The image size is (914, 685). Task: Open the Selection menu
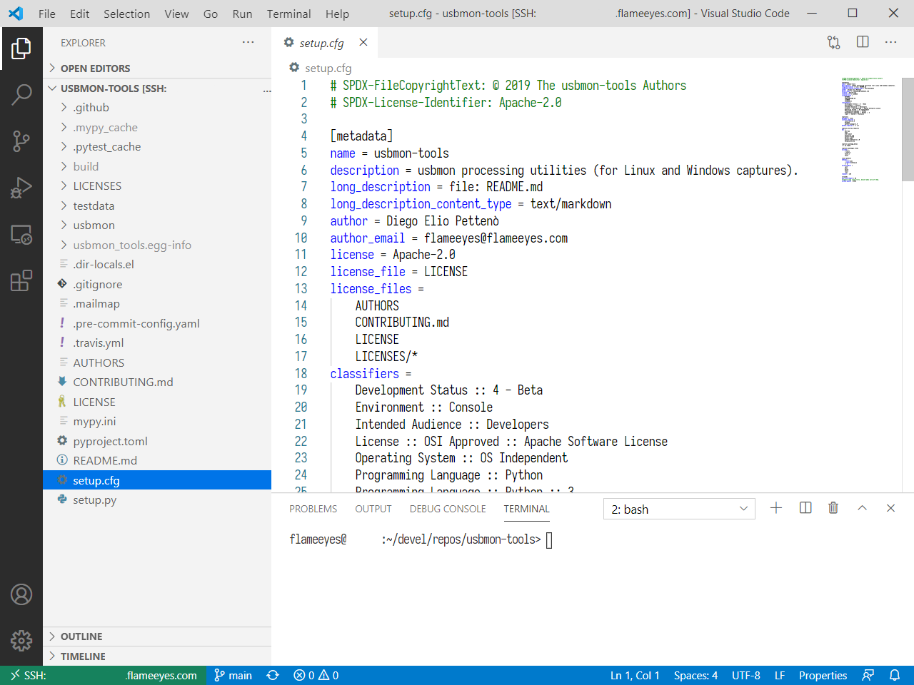[x=126, y=14]
